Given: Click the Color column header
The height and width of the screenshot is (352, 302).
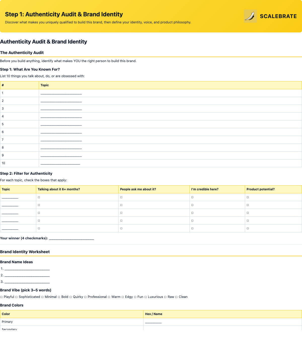Looking at the screenshot, I should (6, 314).
